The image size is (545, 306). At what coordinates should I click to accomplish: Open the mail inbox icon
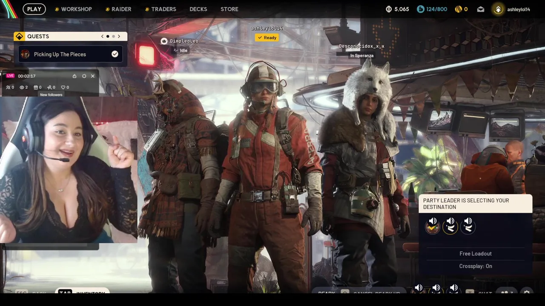(481, 9)
